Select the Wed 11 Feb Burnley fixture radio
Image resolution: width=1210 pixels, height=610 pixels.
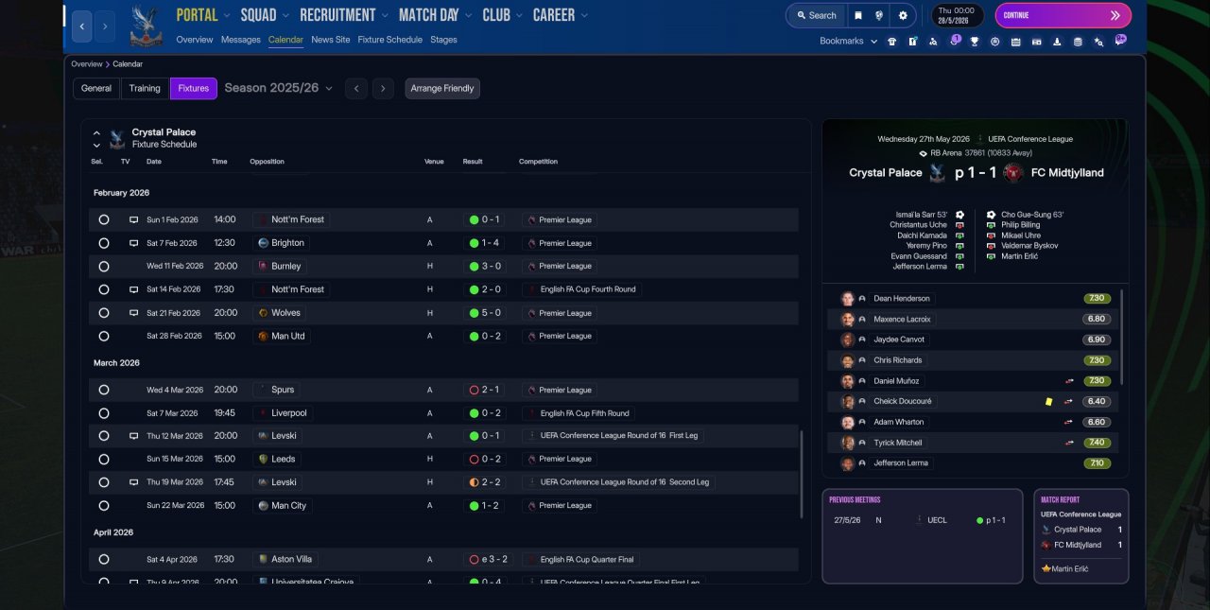pyautogui.click(x=104, y=267)
